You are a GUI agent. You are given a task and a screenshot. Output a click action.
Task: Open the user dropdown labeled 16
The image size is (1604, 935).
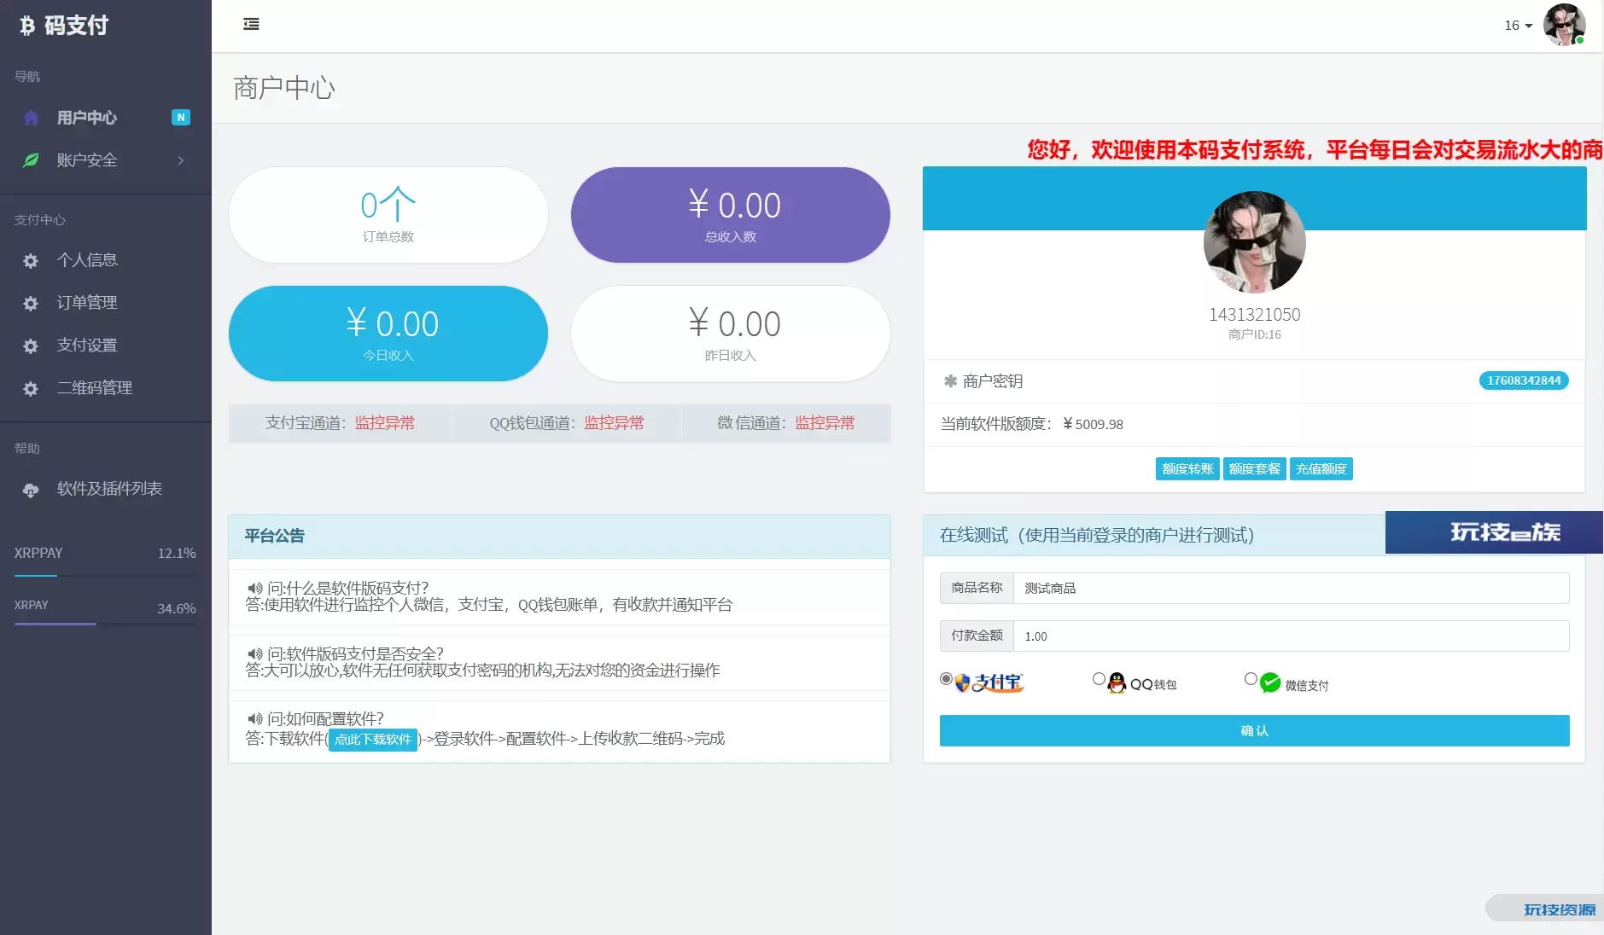1518,26
